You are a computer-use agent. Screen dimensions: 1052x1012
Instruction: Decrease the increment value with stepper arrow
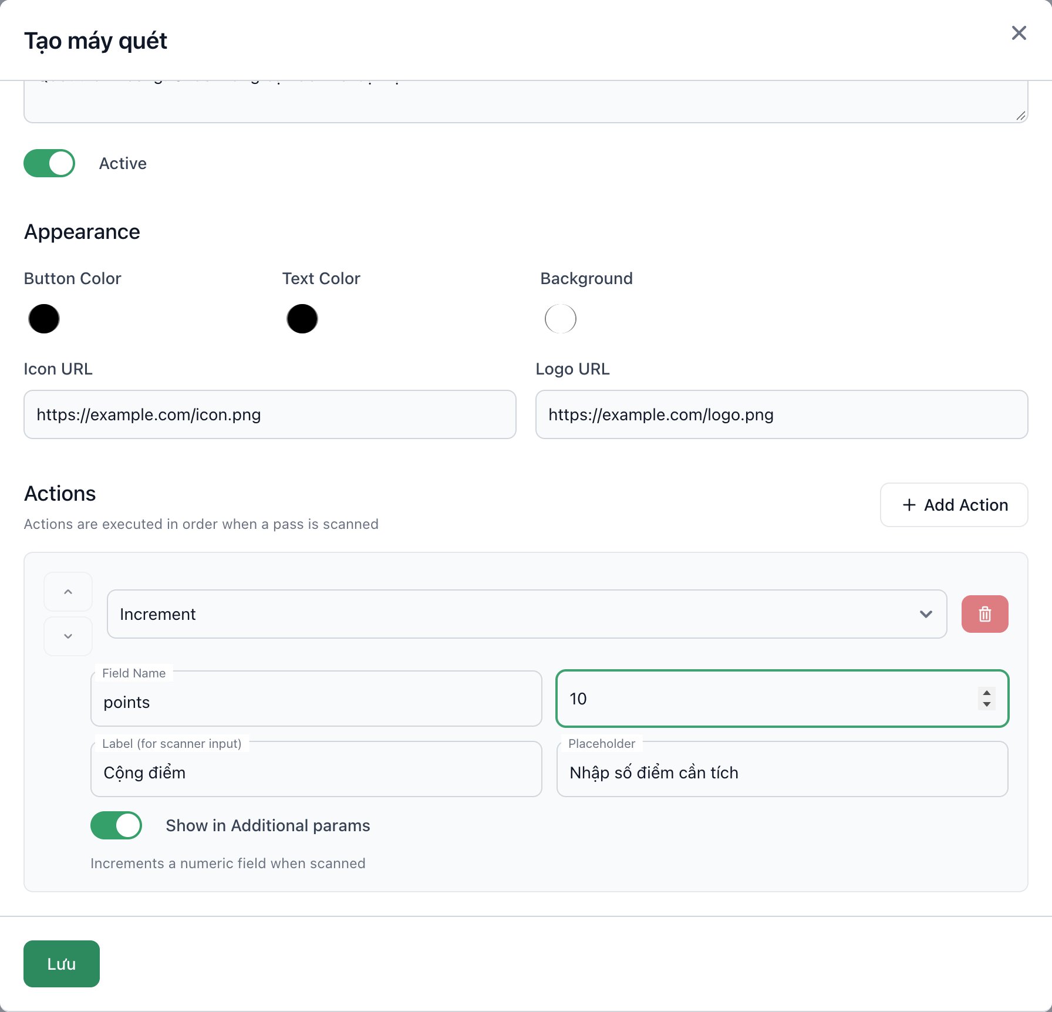point(987,704)
